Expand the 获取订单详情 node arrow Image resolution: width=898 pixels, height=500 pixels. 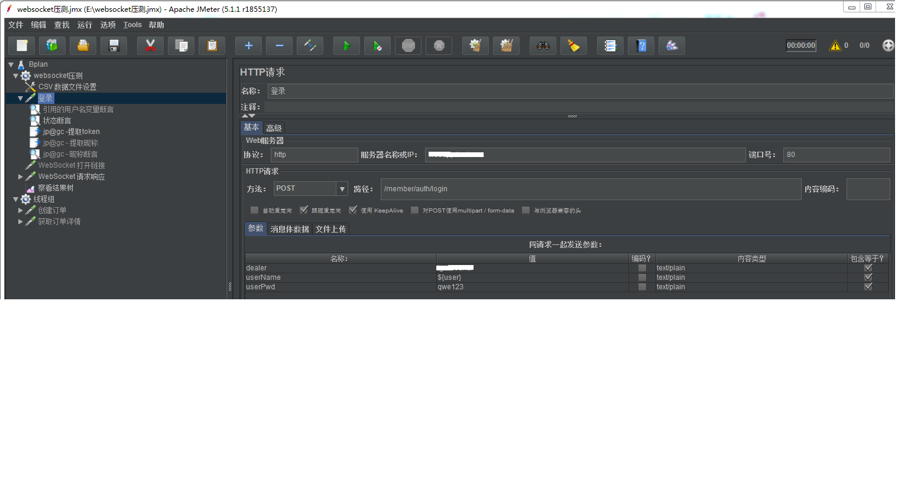[x=21, y=221]
